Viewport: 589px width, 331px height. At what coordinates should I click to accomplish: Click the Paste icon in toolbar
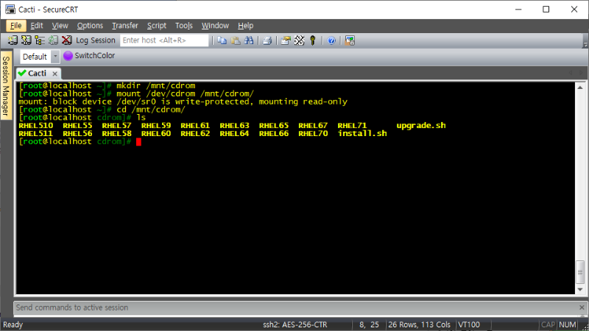point(234,40)
